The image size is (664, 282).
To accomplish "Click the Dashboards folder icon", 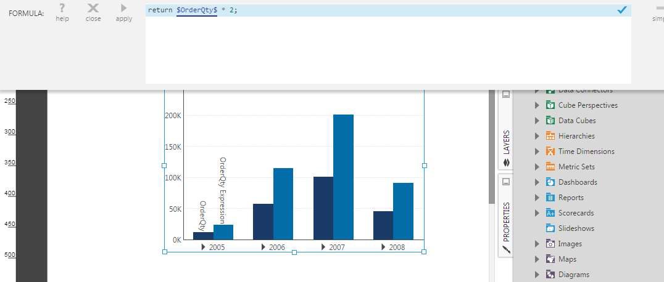I will (550, 182).
